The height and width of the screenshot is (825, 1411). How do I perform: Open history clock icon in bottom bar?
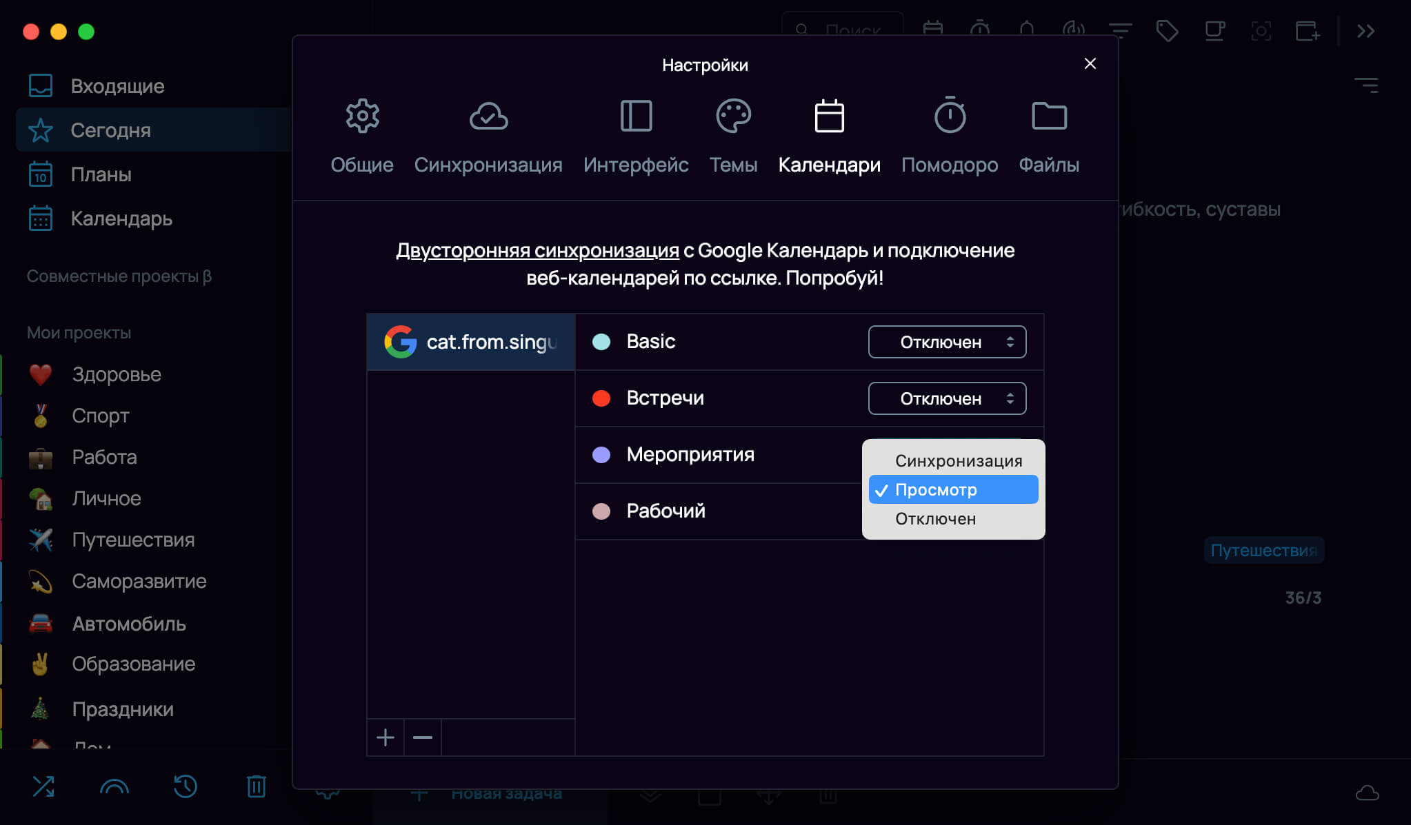coord(186,786)
